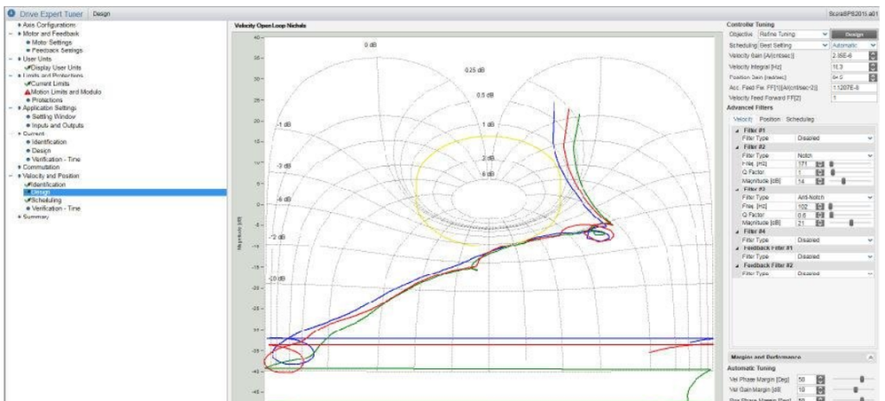Click the Current Limits green checkmark icon
The image size is (885, 401).
28,83
